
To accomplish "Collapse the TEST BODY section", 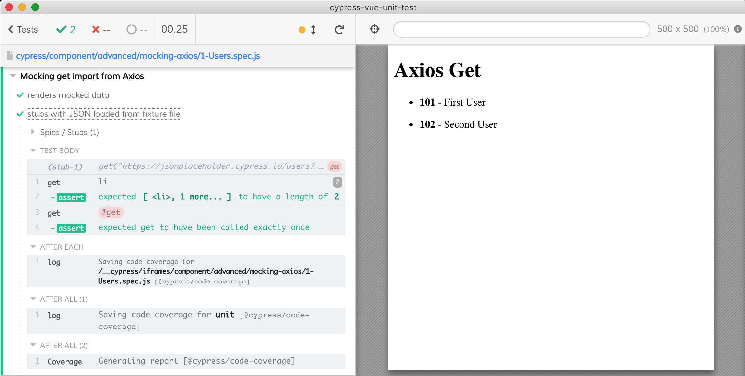I will click(33, 150).
